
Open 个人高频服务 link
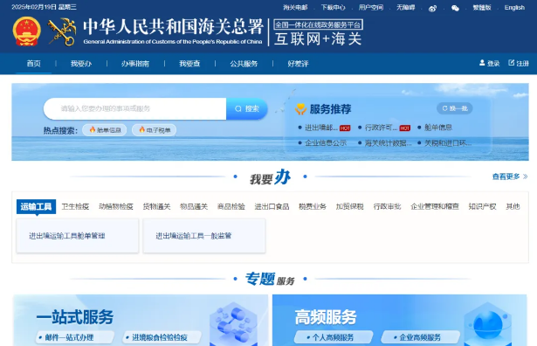[x=334, y=337]
